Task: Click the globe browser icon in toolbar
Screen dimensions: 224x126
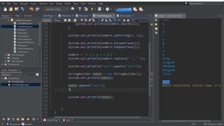Action: click(x=72, y=9)
